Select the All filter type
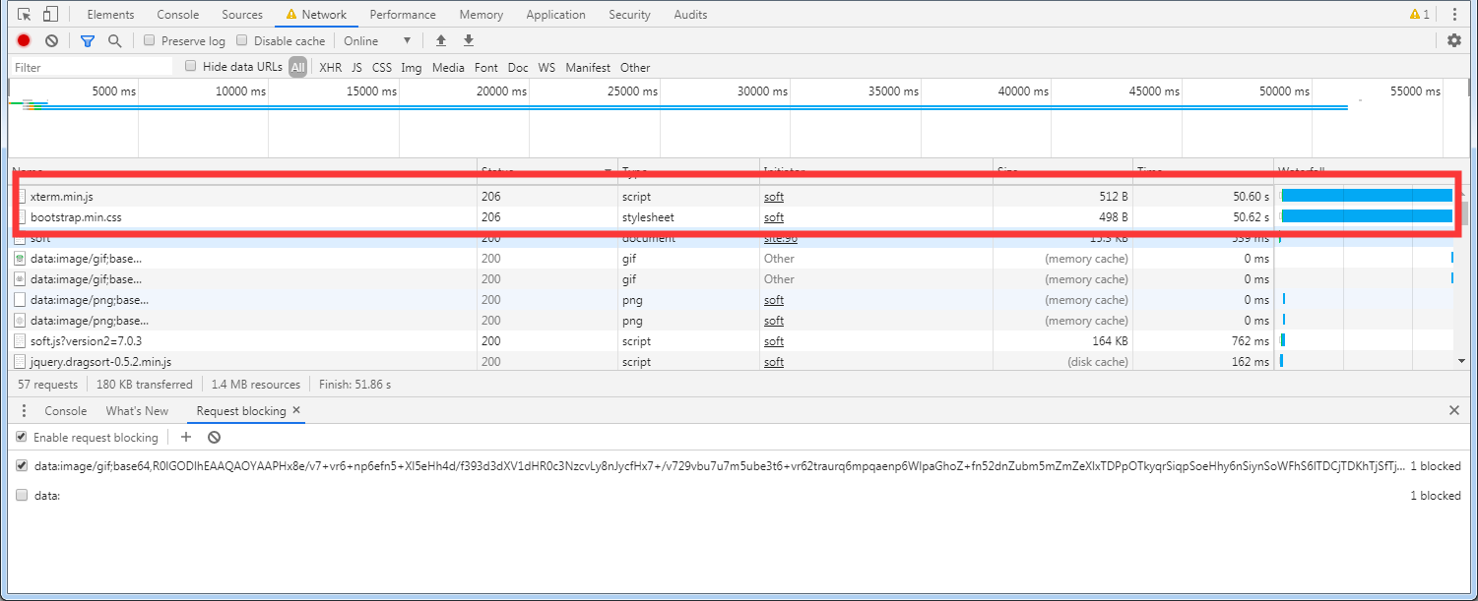Image resolution: width=1478 pixels, height=601 pixels. tap(298, 67)
